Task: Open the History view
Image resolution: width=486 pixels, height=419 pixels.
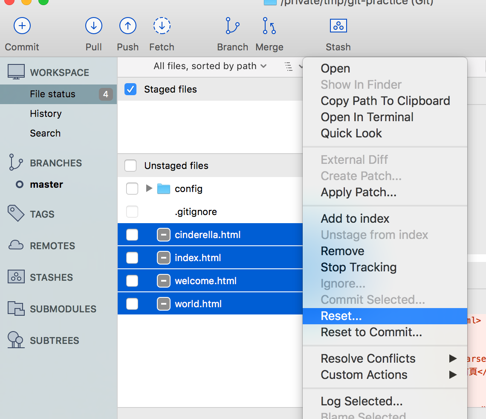Action: [x=46, y=113]
